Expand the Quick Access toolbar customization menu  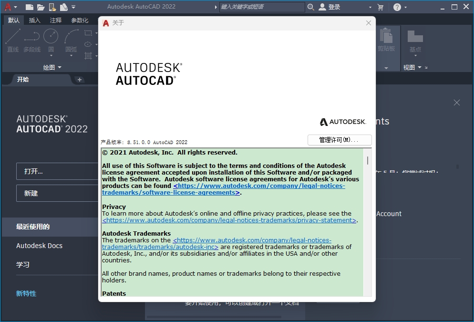pos(73,7)
